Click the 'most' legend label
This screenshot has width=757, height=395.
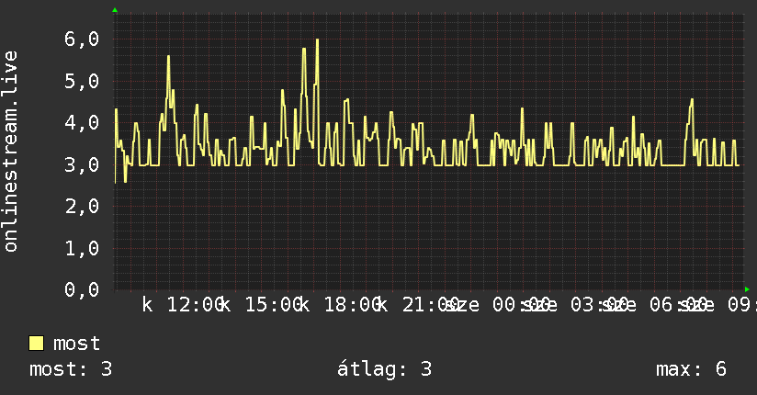(x=76, y=344)
